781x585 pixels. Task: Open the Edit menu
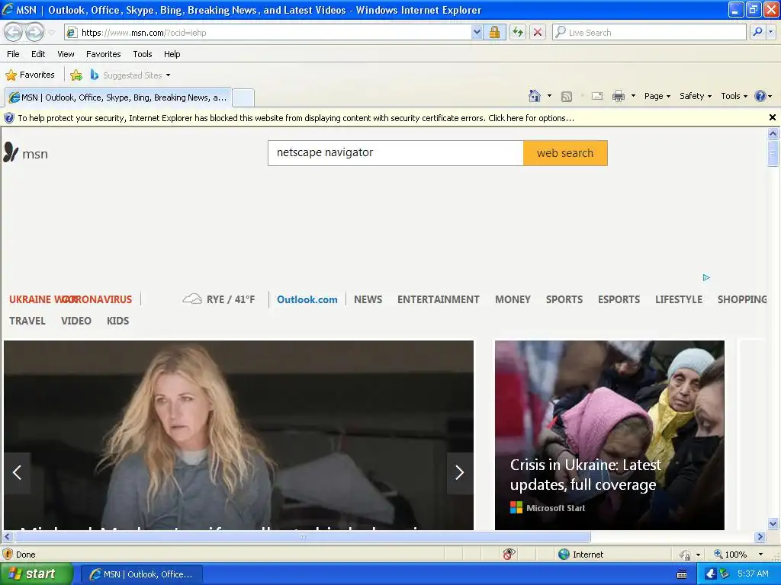[38, 54]
